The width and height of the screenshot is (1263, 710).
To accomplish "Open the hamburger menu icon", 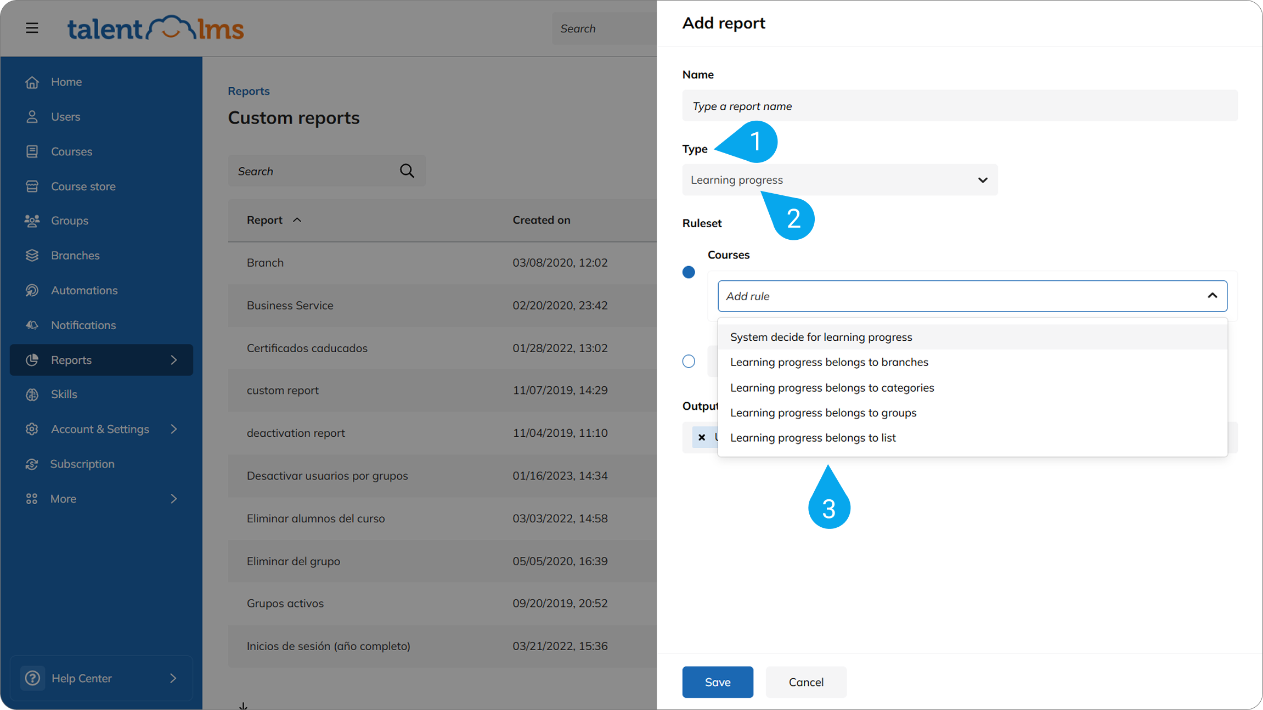I will (32, 27).
